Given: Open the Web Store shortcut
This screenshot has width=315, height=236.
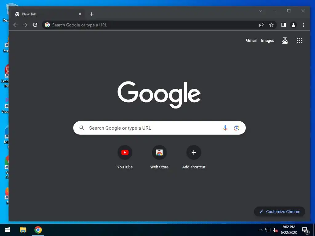Looking at the screenshot, I should 159,157.
